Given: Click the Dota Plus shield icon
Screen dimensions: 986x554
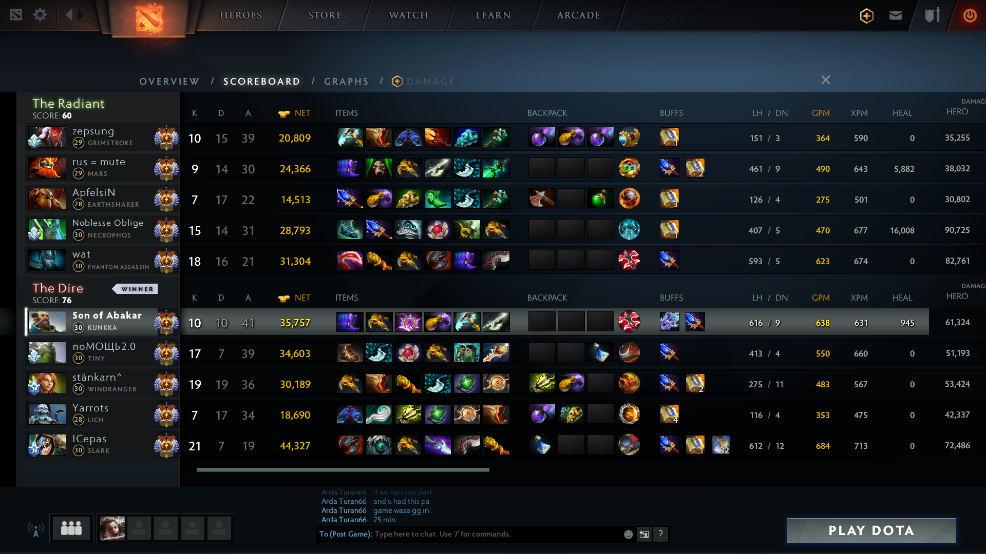Looking at the screenshot, I should click(x=867, y=15).
